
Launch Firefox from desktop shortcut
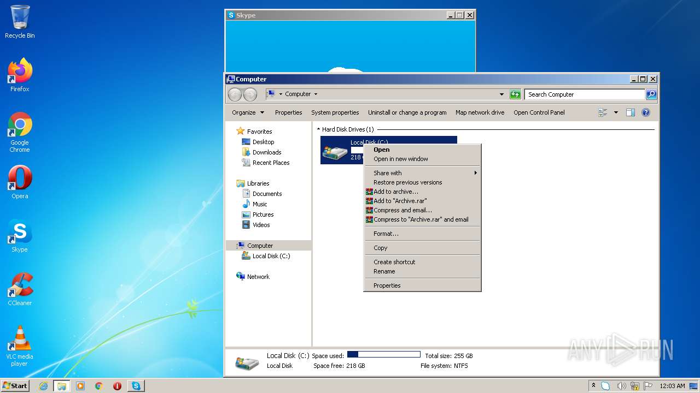coord(20,75)
